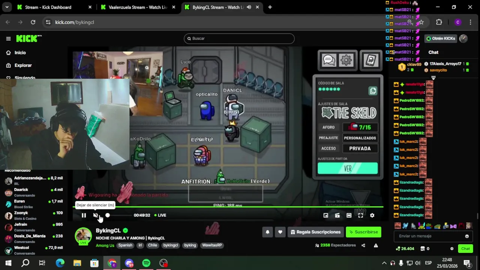Mute audio on BykingCL browser tab

(x=249, y=7)
